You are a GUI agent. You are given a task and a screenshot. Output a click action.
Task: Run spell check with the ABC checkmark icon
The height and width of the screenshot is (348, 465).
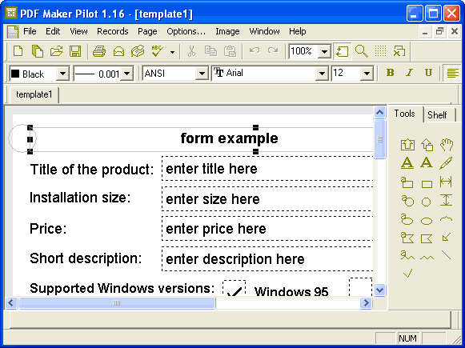[x=157, y=51]
